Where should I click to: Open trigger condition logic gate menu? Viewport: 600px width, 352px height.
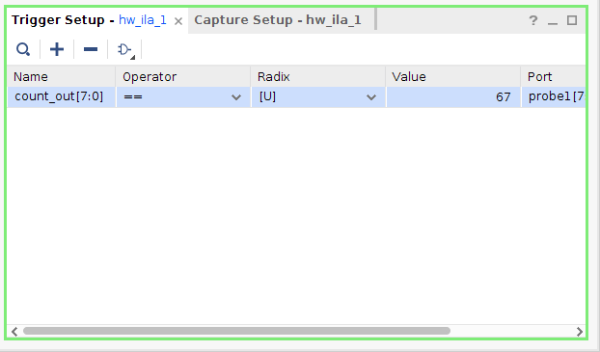click(125, 50)
